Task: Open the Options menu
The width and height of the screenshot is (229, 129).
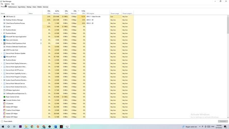Action: 7,4
